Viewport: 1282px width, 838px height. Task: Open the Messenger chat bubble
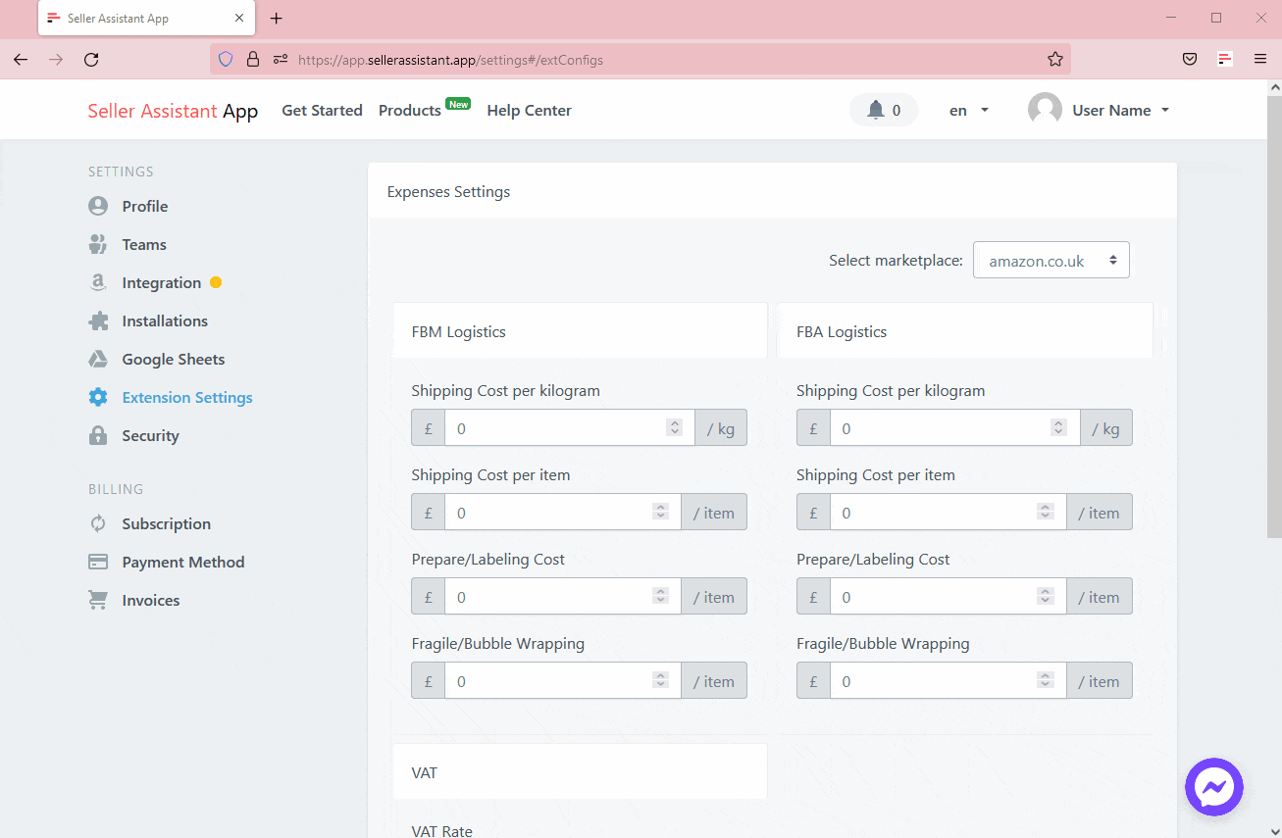click(1214, 787)
